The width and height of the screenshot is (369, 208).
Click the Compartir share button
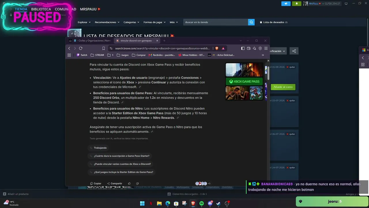[x=114, y=183]
